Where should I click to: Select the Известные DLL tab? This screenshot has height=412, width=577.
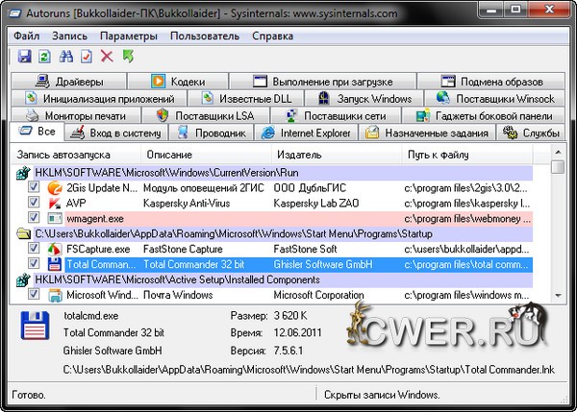pos(246,99)
